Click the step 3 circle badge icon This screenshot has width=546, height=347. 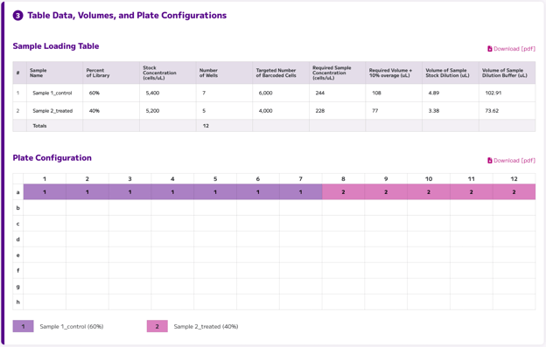pyautogui.click(x=17, y=16)
